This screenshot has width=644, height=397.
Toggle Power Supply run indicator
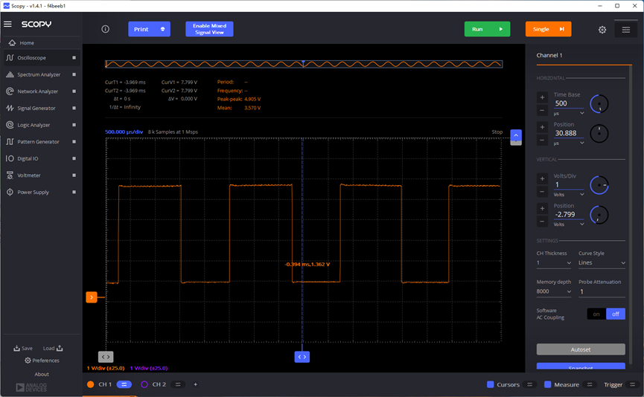74,192
